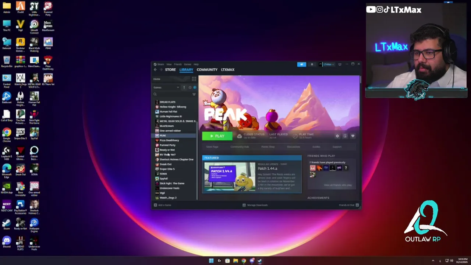Show hidden system tray icons chevron
The image size is (471, 265).
pos(433,261)
